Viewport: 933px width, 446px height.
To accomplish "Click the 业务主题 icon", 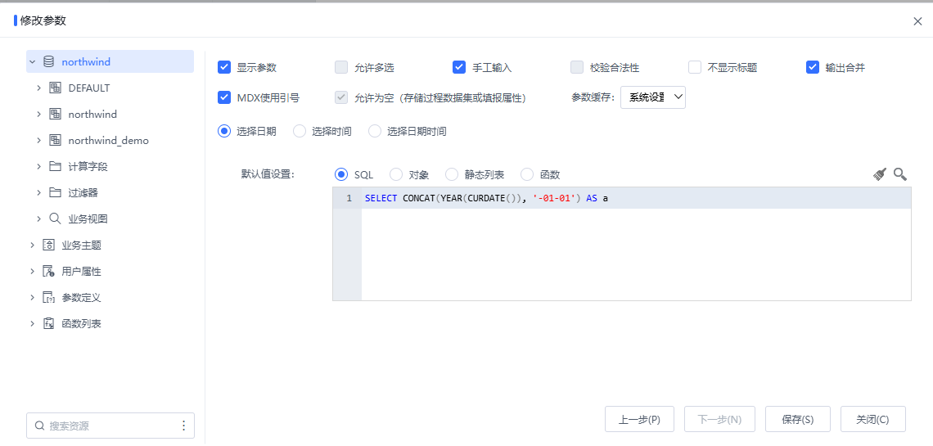I will 49,245.
